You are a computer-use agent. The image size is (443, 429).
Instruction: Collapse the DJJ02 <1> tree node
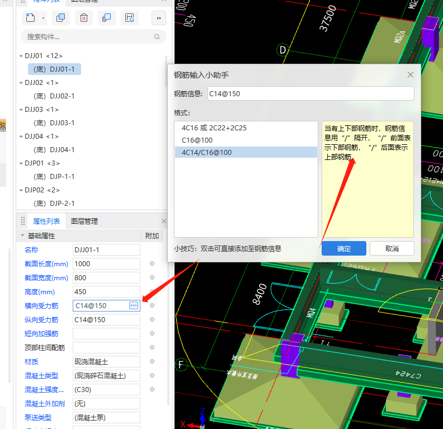(x=21, y=83)
